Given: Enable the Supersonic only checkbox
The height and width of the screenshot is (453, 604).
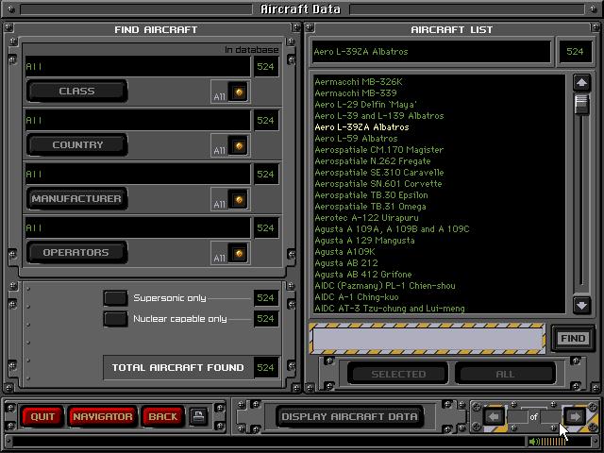Looking at the screenshot, I should pyautogui.click(x=115, y=298).
